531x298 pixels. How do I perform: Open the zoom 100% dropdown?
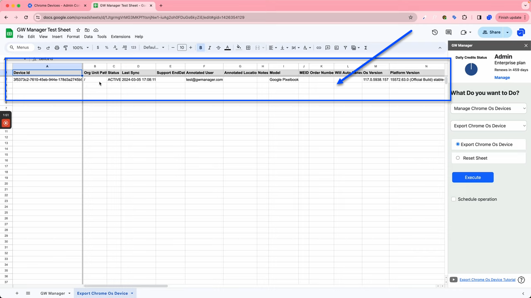pyautogui.click(x=81, y=48)
